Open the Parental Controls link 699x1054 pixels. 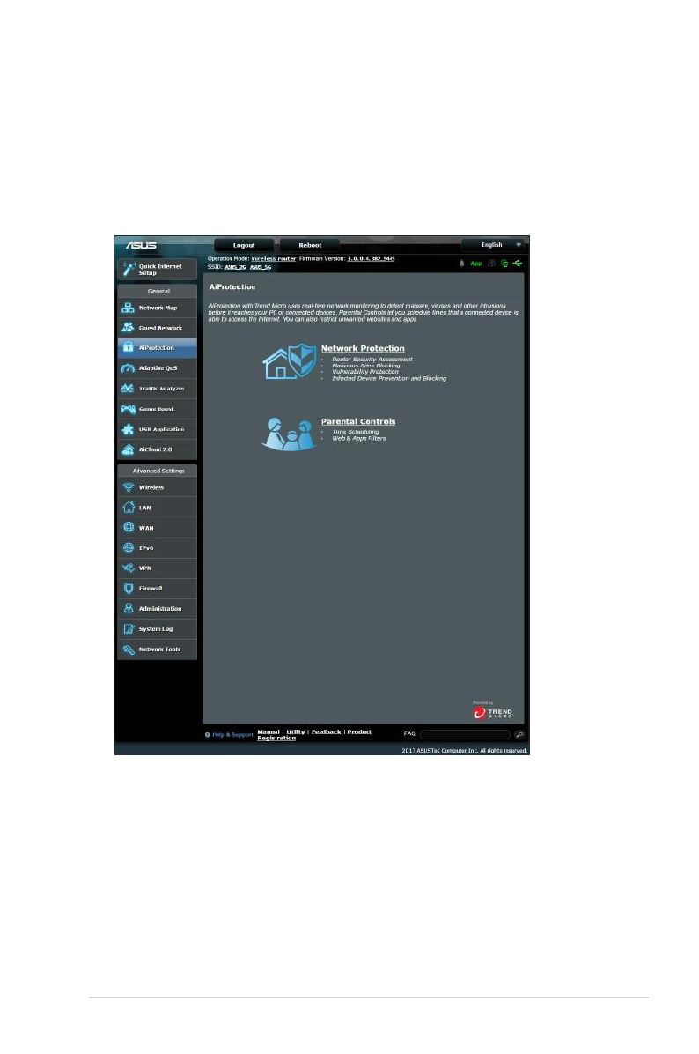[357, 422]
